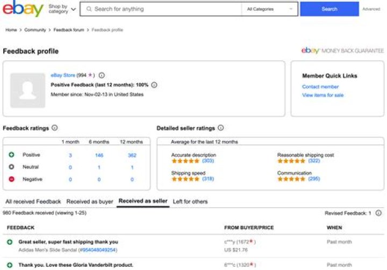Switch to the Received as buyer tab

coord(90,201)
